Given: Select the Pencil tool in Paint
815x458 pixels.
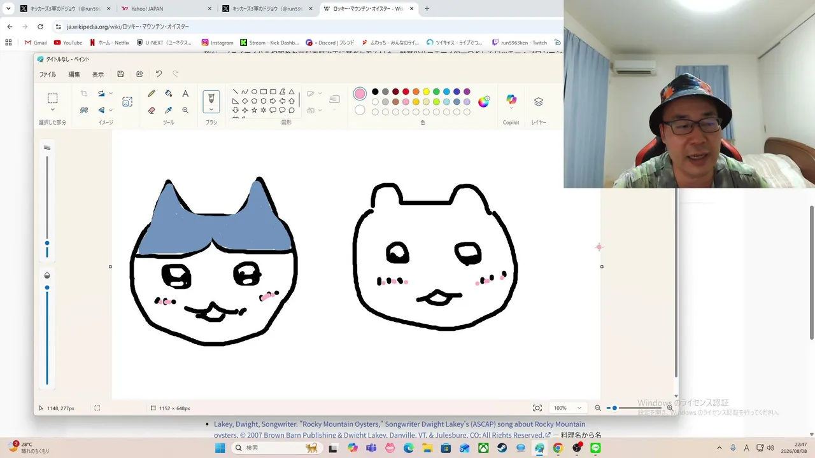Looking at the screenshot, I should (152, 94).
